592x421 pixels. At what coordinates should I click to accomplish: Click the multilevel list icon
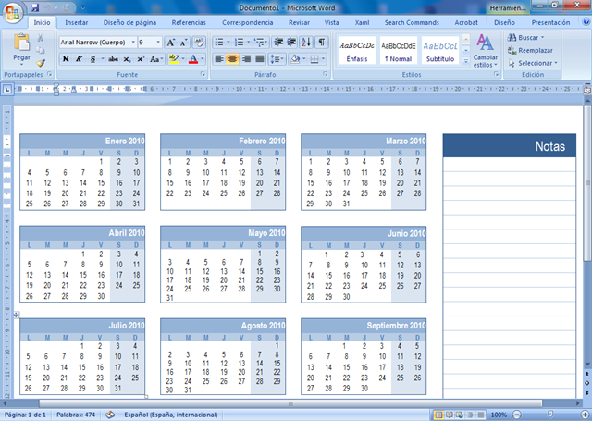(x=259, y=43)
